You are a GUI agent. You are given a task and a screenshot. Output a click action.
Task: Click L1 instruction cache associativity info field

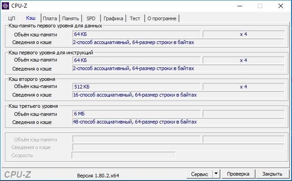(x=178, y=68)
